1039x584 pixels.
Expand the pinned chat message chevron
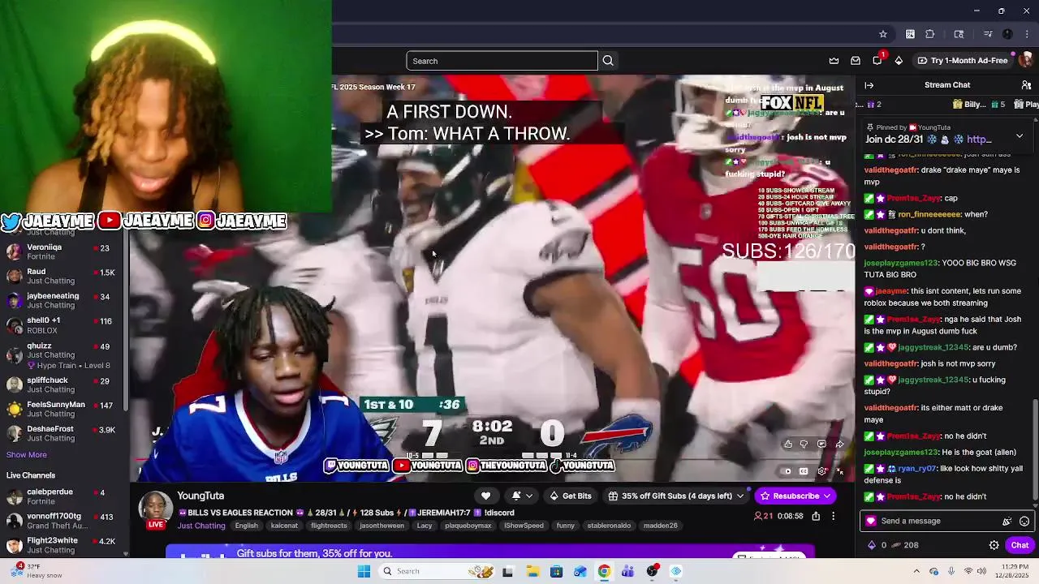(1020, 135)
